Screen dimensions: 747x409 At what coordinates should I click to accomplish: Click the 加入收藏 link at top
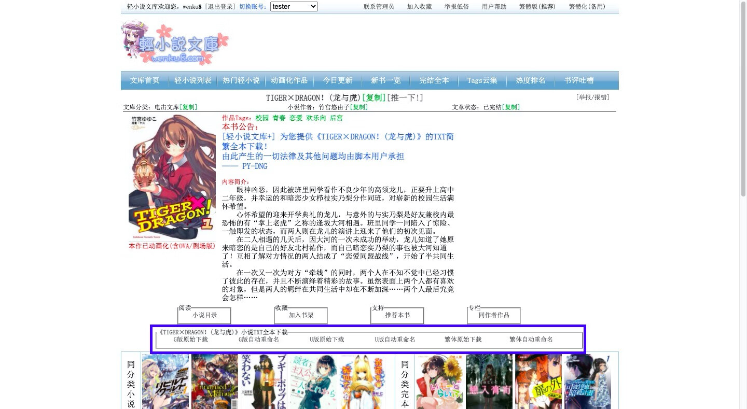[419, 7]
